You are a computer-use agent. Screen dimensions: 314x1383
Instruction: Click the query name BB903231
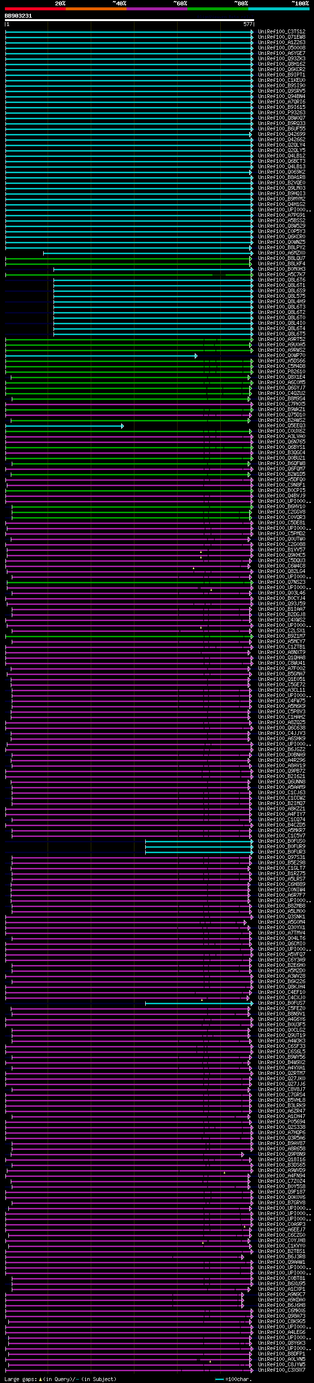pyautogui.click(x=18, y=16)
